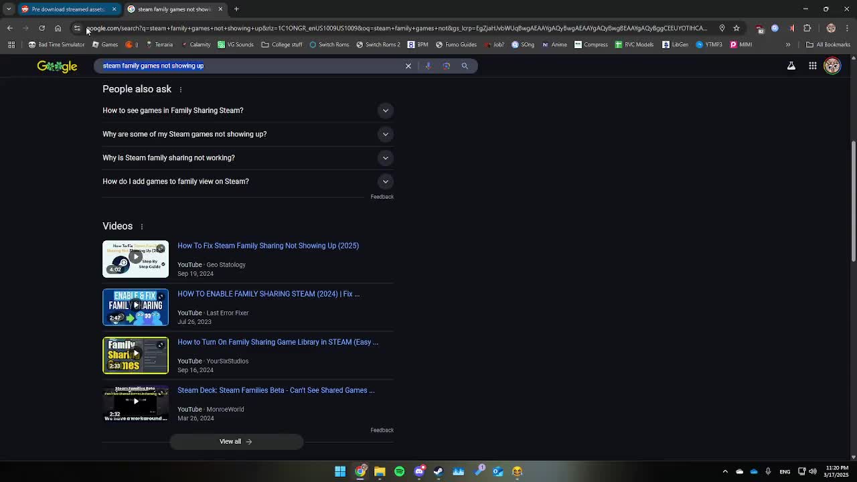Viewport: 857px width, 482px height.
Task: Open the Terraria bookmark
Action: coord(159,45)
